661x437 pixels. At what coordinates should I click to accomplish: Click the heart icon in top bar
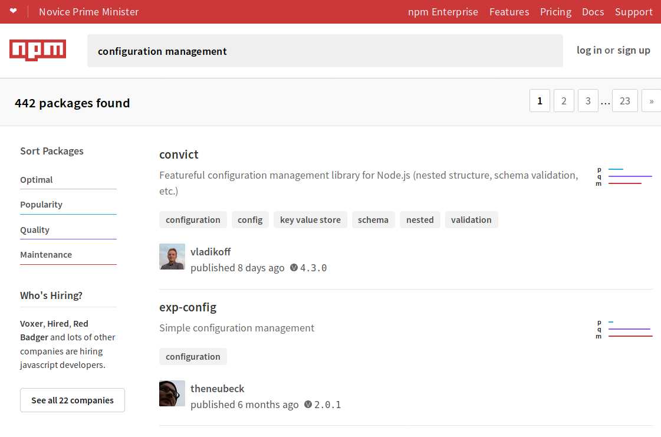(14, 11)
